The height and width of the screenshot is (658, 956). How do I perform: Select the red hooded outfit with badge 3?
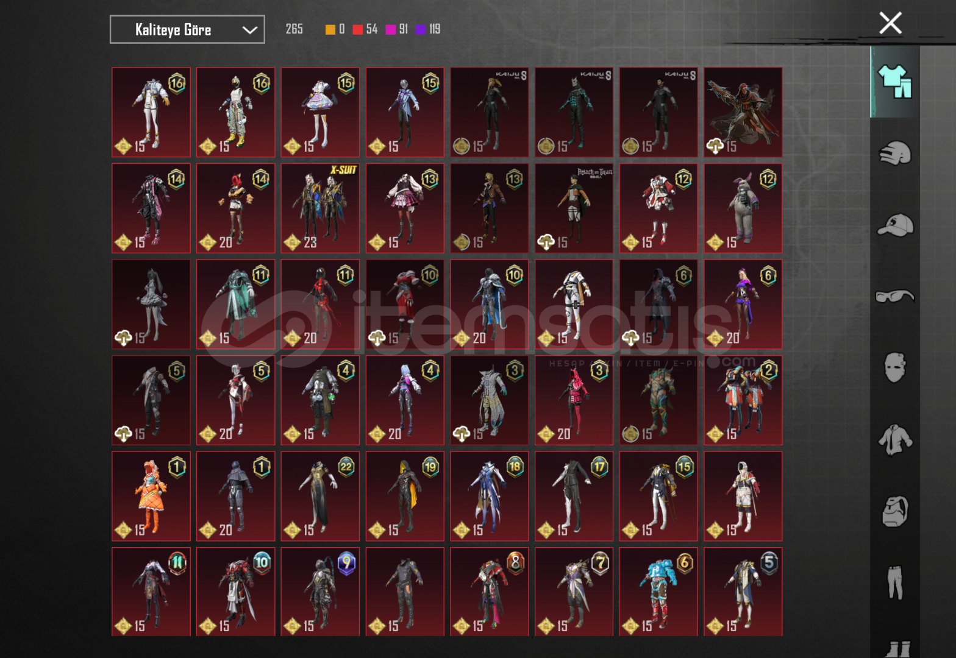(x=574, y=400)
